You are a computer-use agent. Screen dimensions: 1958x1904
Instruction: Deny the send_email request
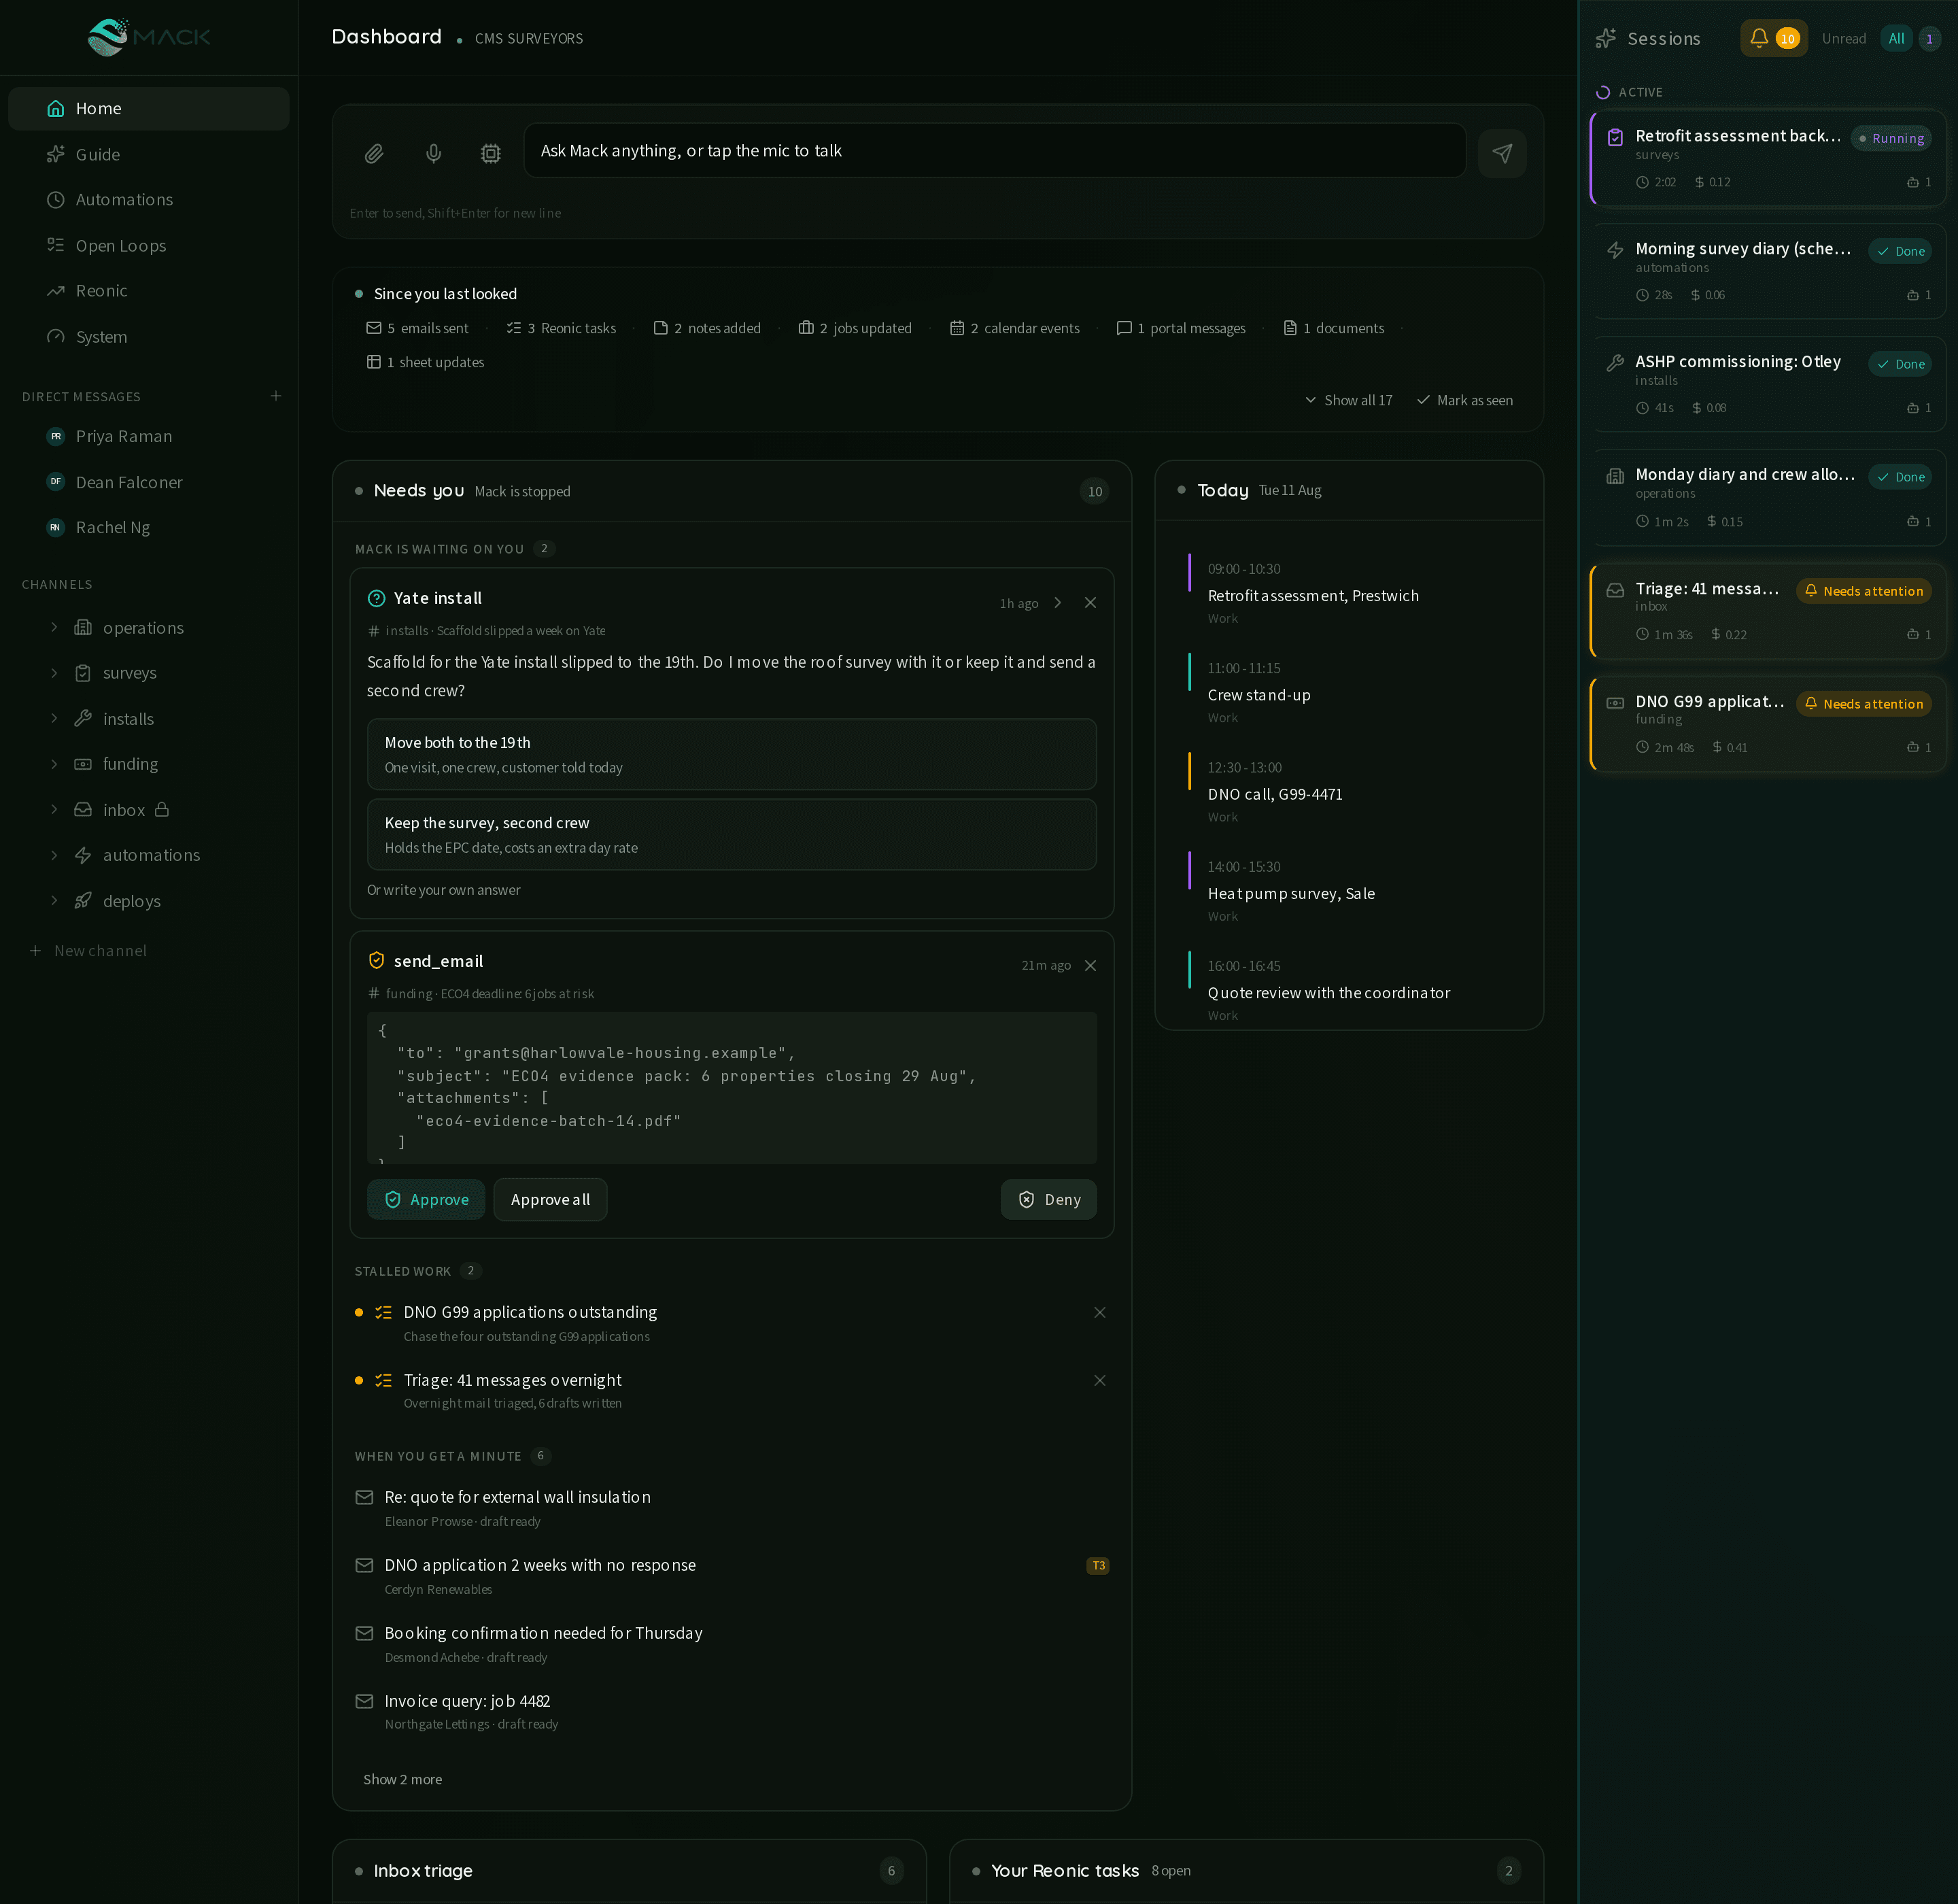pyautogui.click(x=1048, y=1199)
